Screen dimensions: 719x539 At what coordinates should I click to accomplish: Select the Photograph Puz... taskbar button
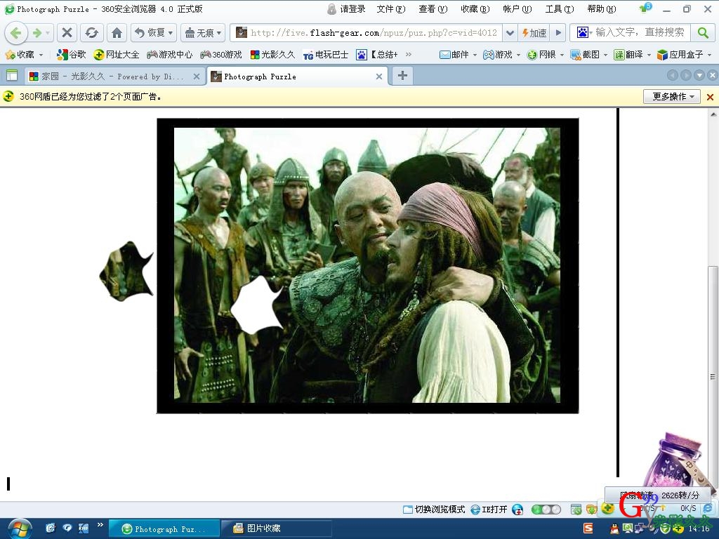click(164, 529)
